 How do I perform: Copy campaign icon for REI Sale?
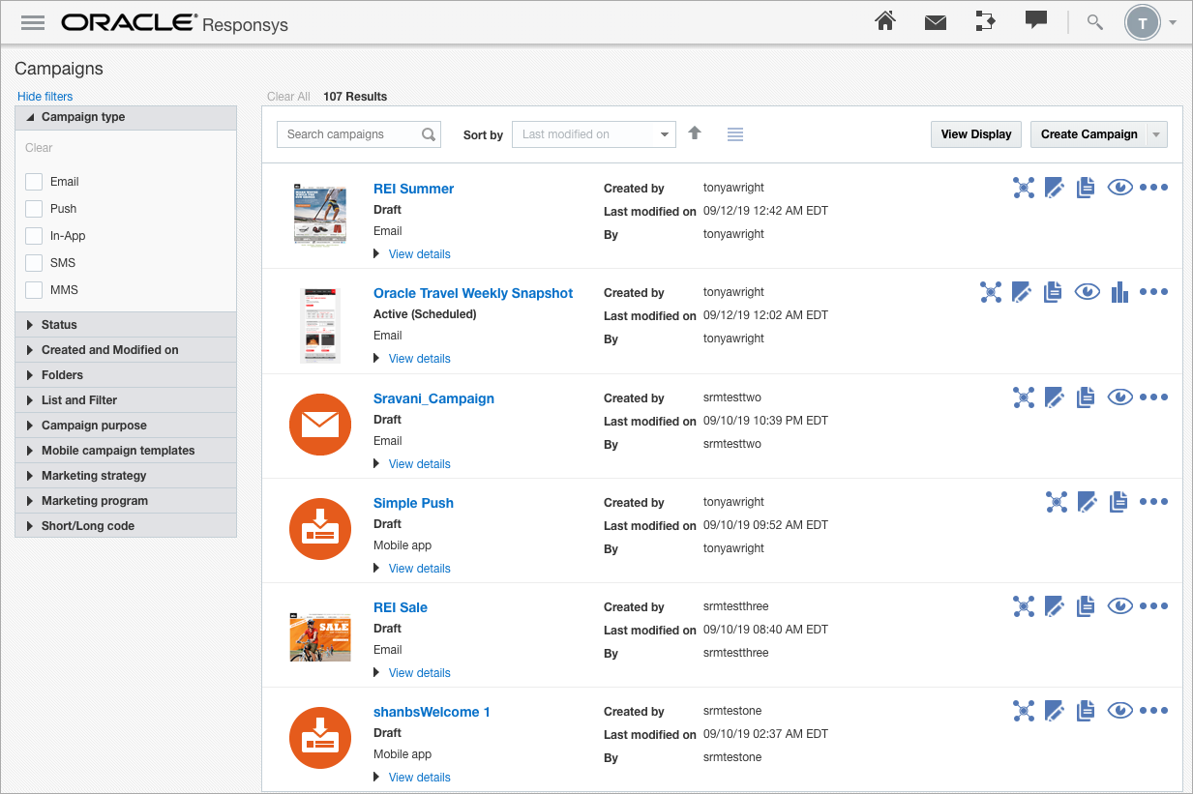[1086, 605]
